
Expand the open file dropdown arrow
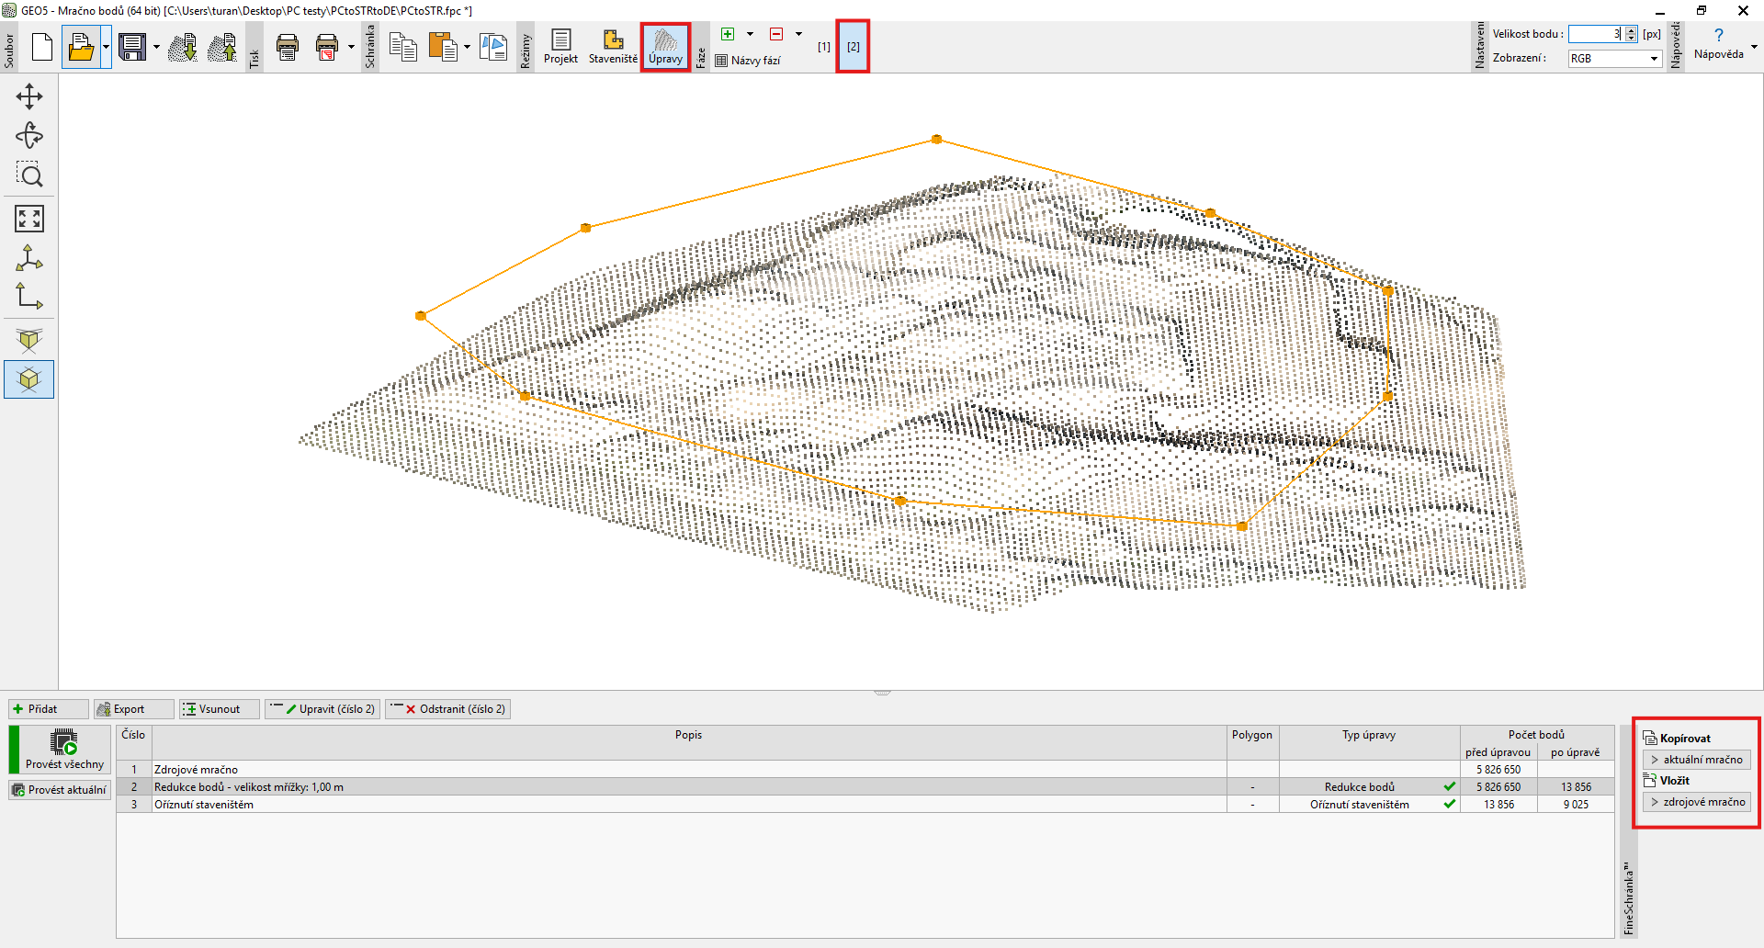click(x=107, y=47)
